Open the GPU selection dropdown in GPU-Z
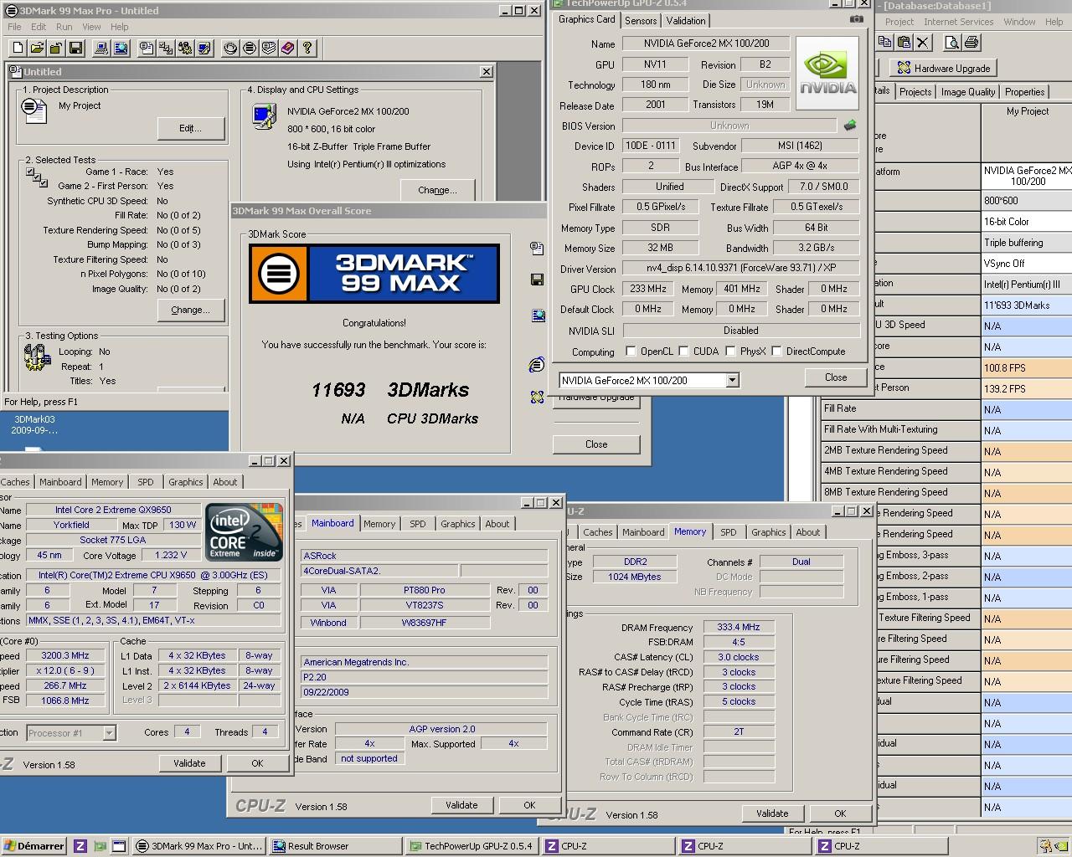The image size is (1072, 857). [732, 380]
